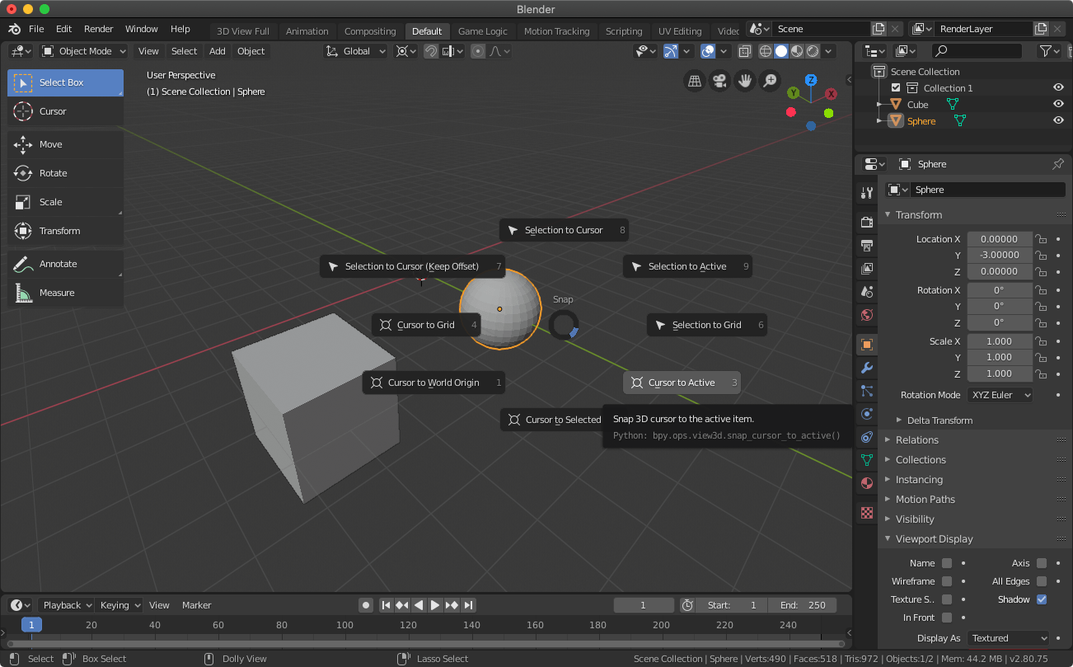Expand the Relations panel
The height and width of the screenshot is (667, 1073).
tap(916, 440)
